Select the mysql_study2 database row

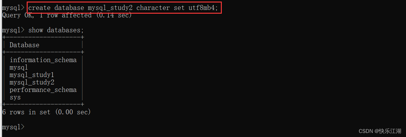(x=32, y=82)
